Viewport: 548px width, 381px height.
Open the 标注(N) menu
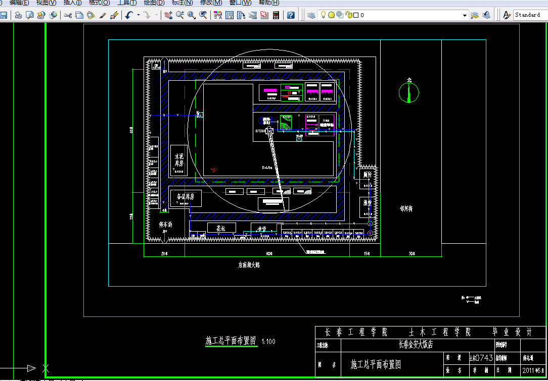pyautogui.click(x=182, y=3)
